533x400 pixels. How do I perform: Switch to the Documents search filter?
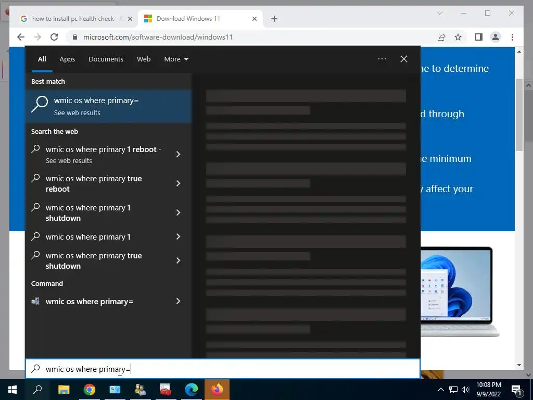click(x=106, y=59)
